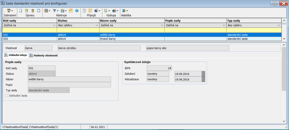289x130 pixels.
Task: Click the delete trash can icon
Action: click(x=33, y=11)
